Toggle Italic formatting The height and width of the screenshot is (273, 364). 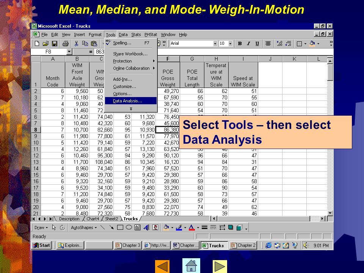coord(248,43)
